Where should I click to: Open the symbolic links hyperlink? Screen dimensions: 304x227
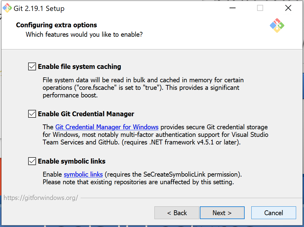click(83, 174)
